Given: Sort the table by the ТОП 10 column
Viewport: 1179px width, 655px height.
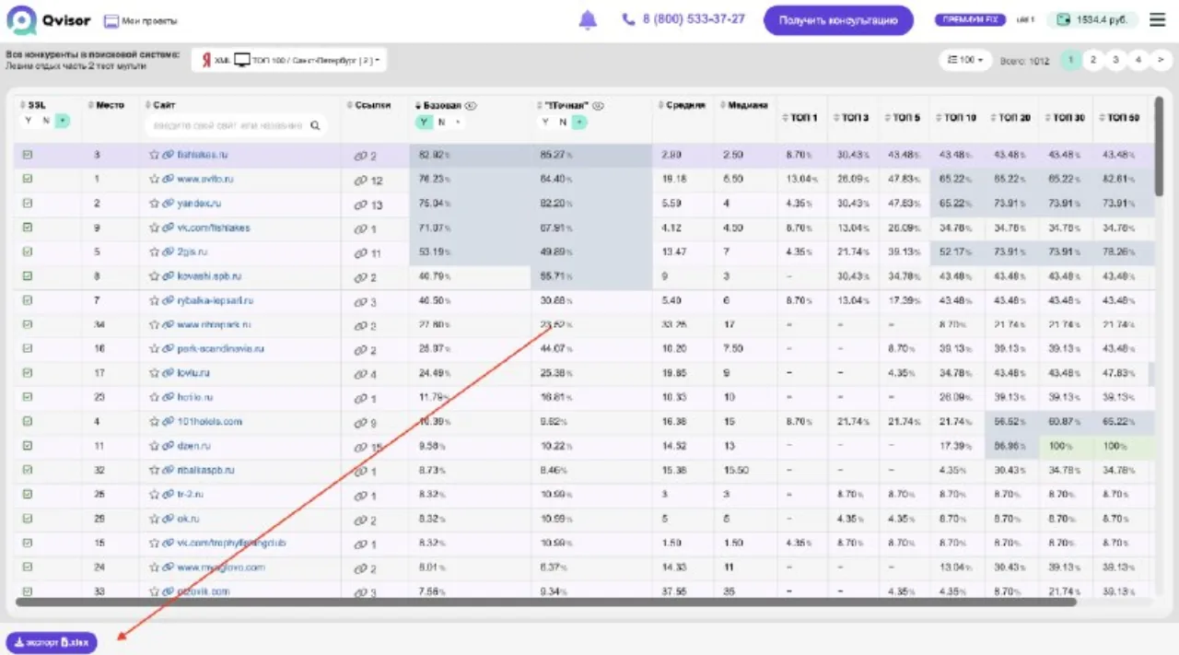Looking at the screenshot, I should pyautogui.click(x=957, y=118).
